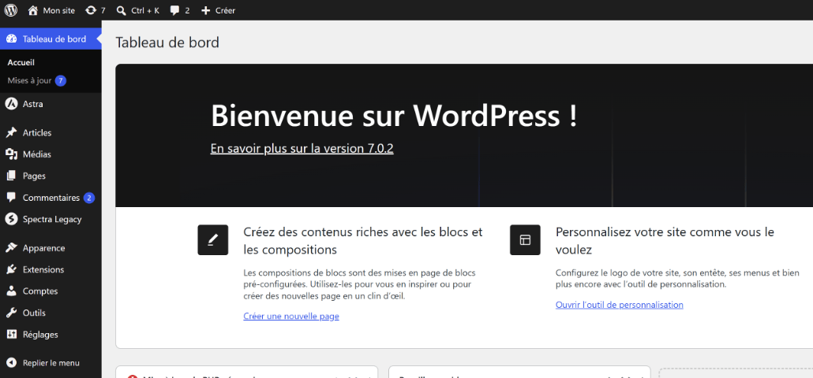
Task: Open the Pages menu
Action: coord(51,176)
